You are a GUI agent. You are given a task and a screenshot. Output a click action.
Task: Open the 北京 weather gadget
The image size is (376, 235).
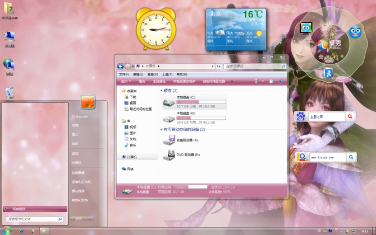[x=236, y=30]
